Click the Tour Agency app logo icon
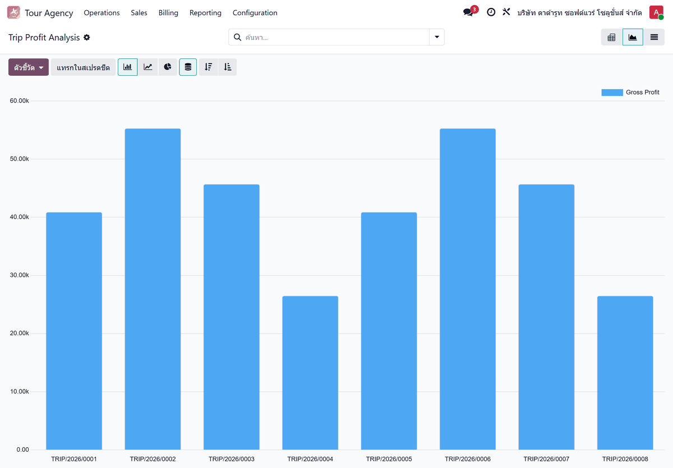This screenshot has width=673, height=468. (13, 12)
